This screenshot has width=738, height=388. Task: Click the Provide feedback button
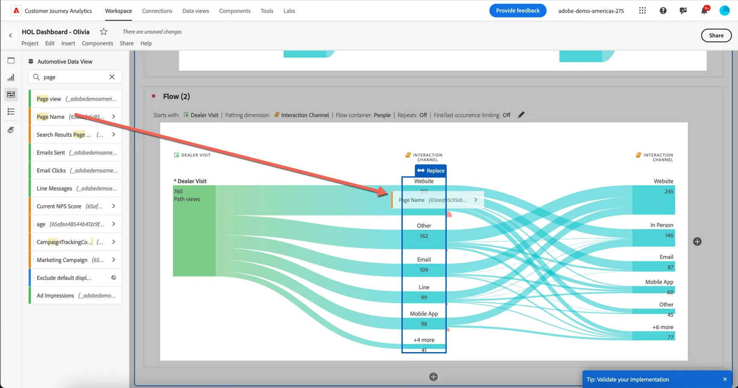518,11
